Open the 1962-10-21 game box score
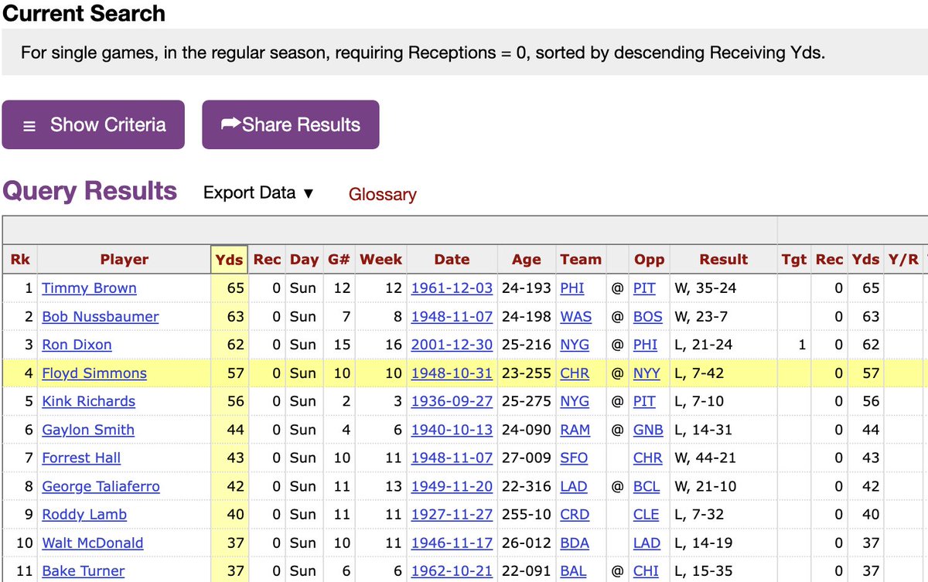928x582 pixels. pyautogui.click(x=452, y=570)
